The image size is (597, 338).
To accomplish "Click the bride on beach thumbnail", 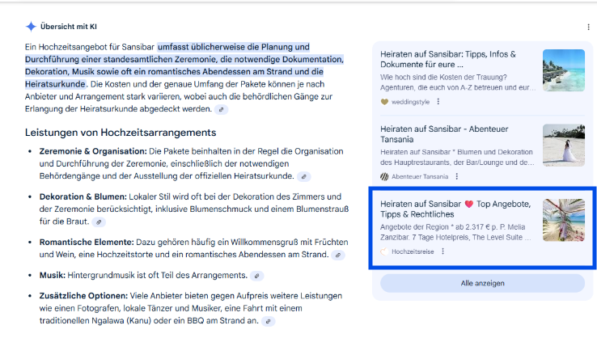I will pos(564,145).
